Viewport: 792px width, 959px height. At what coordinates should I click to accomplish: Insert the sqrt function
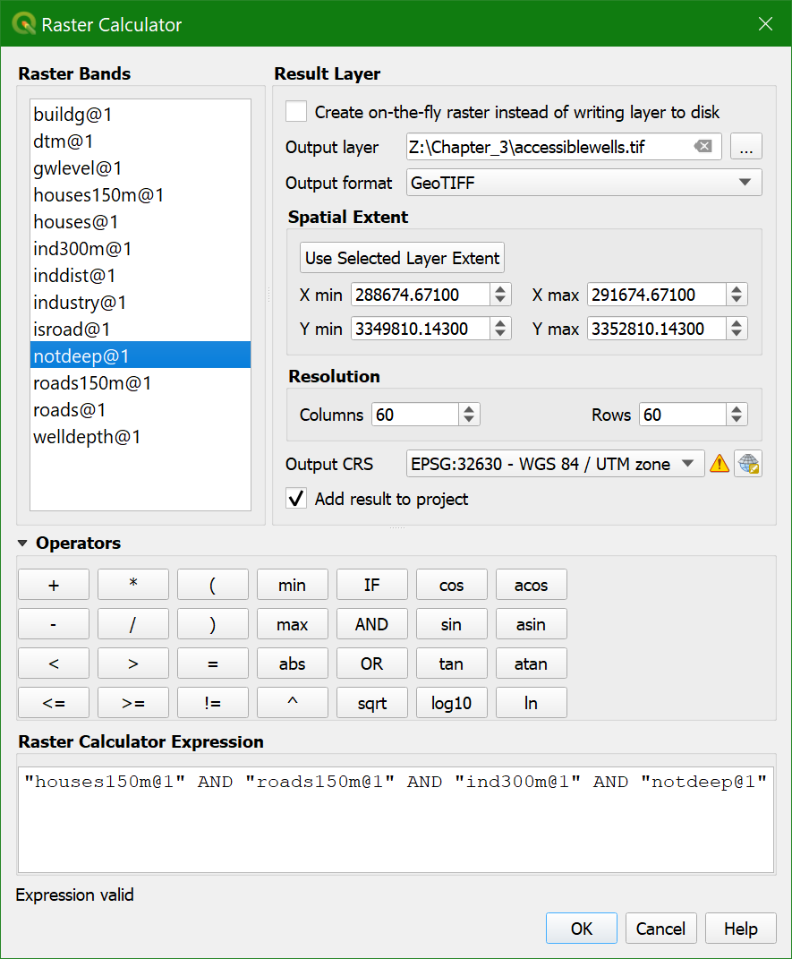[371, 703]
